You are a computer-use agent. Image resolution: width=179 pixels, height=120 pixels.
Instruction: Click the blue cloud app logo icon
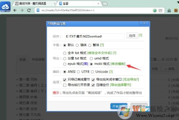(x=5, y=7)
